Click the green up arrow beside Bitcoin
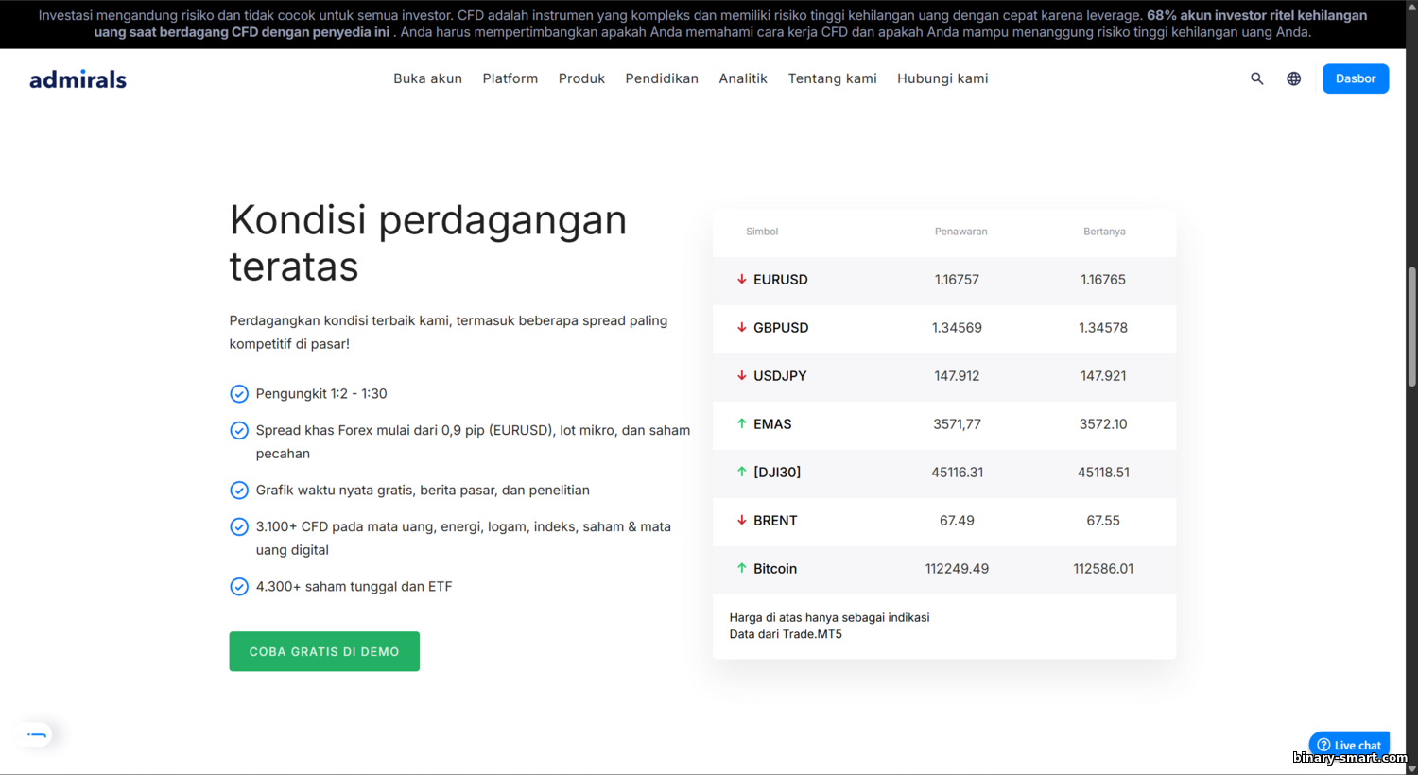Viewport: 1418px width, 775px height. [x=741, y=568]
